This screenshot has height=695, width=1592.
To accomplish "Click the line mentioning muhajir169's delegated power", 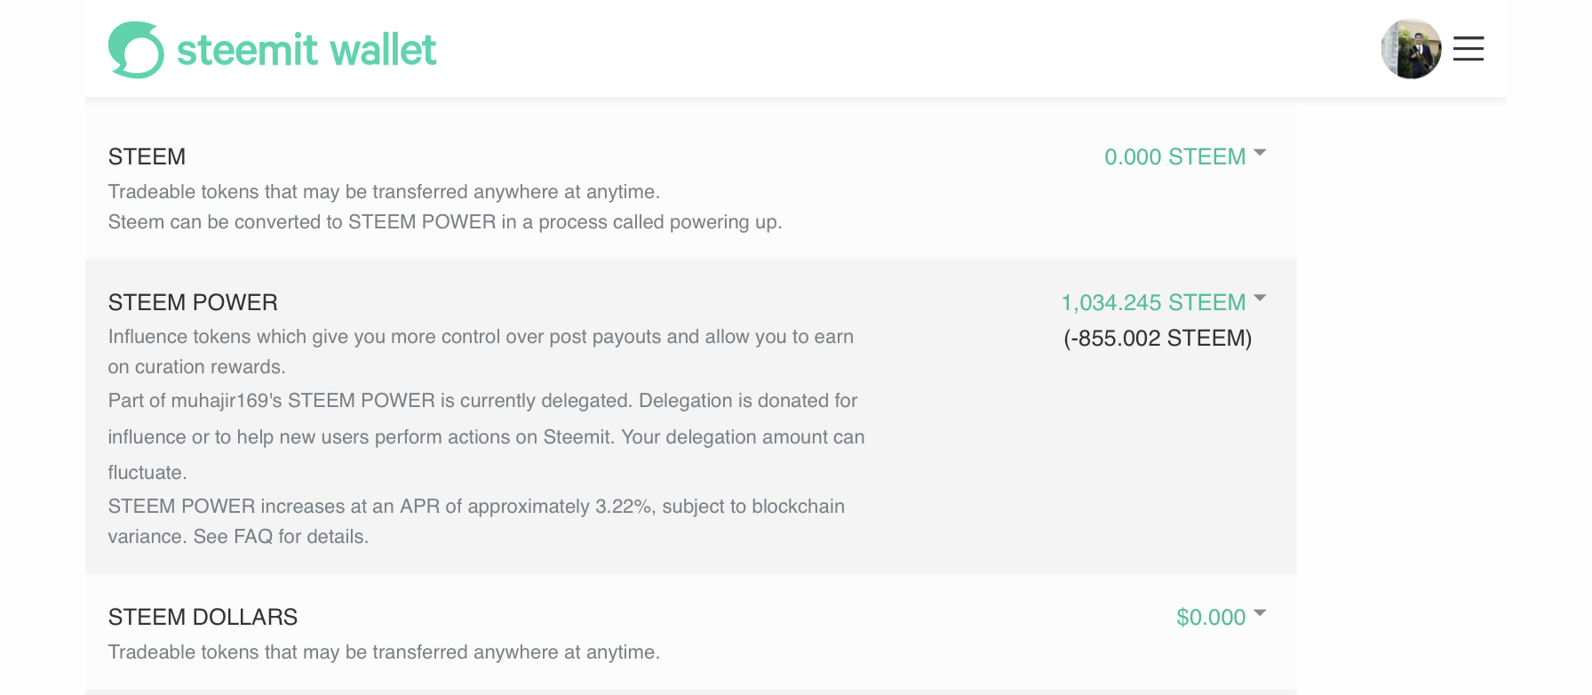I will pyautogui.click(x=482, y=401).
